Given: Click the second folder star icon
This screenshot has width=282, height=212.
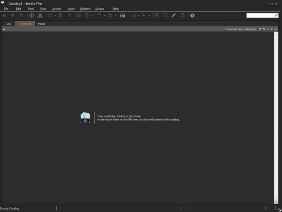Looking at the screenshot, I should click(x=110, y=16).
